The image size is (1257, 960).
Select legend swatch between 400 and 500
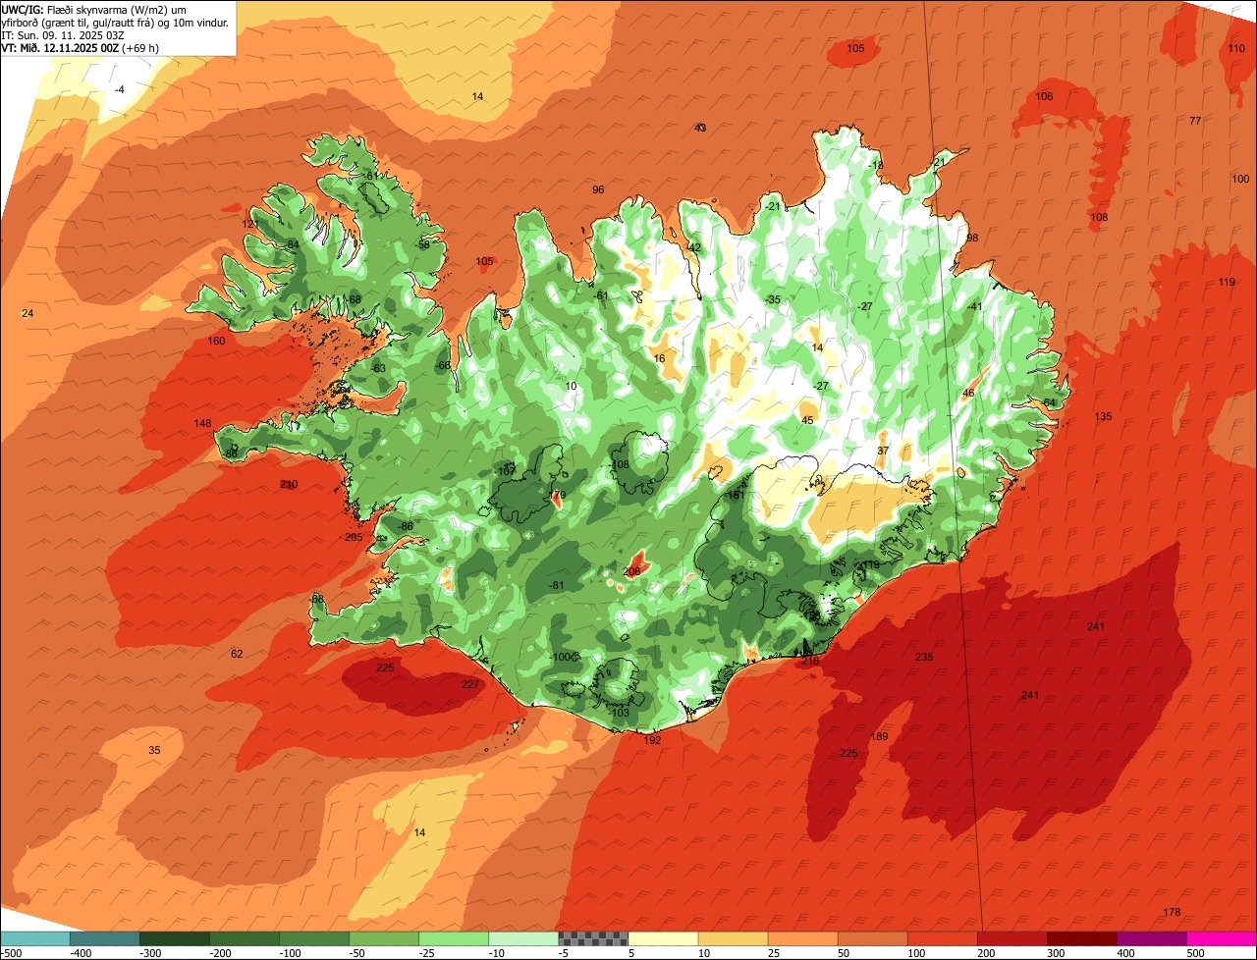1151,938
